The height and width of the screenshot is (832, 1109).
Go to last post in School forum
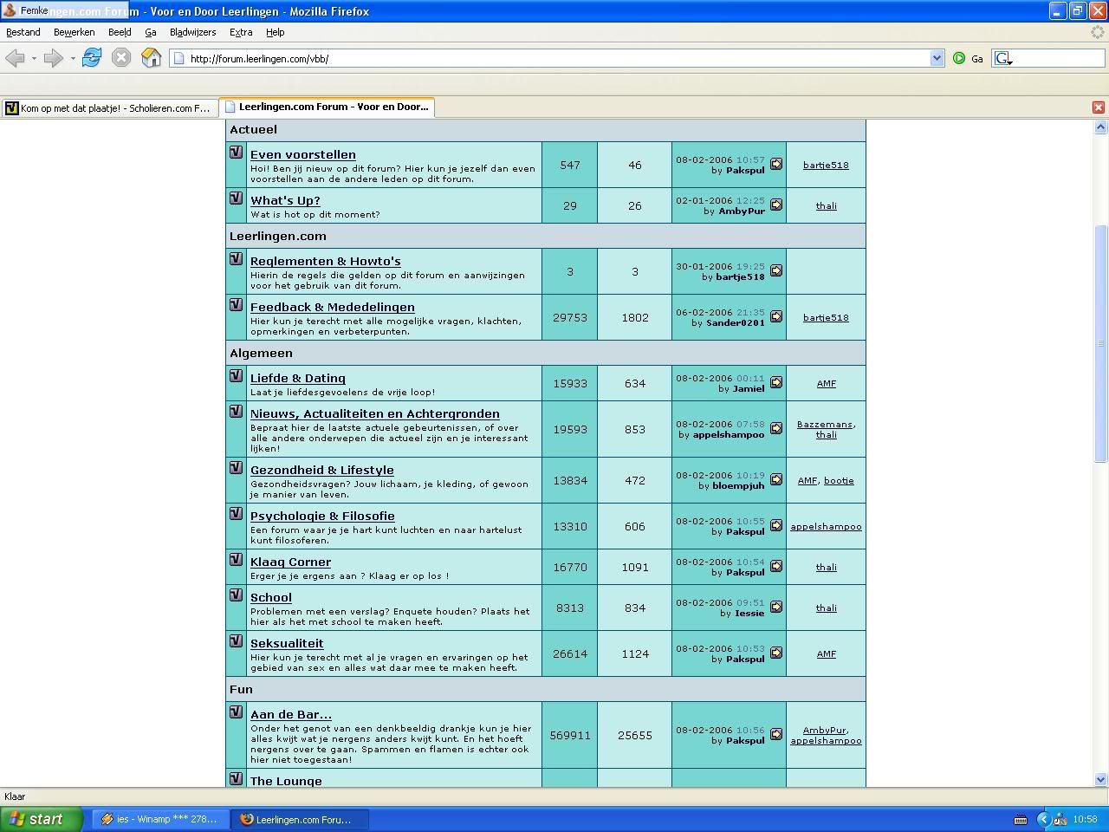pyautogui.click(x=776, y=607)
